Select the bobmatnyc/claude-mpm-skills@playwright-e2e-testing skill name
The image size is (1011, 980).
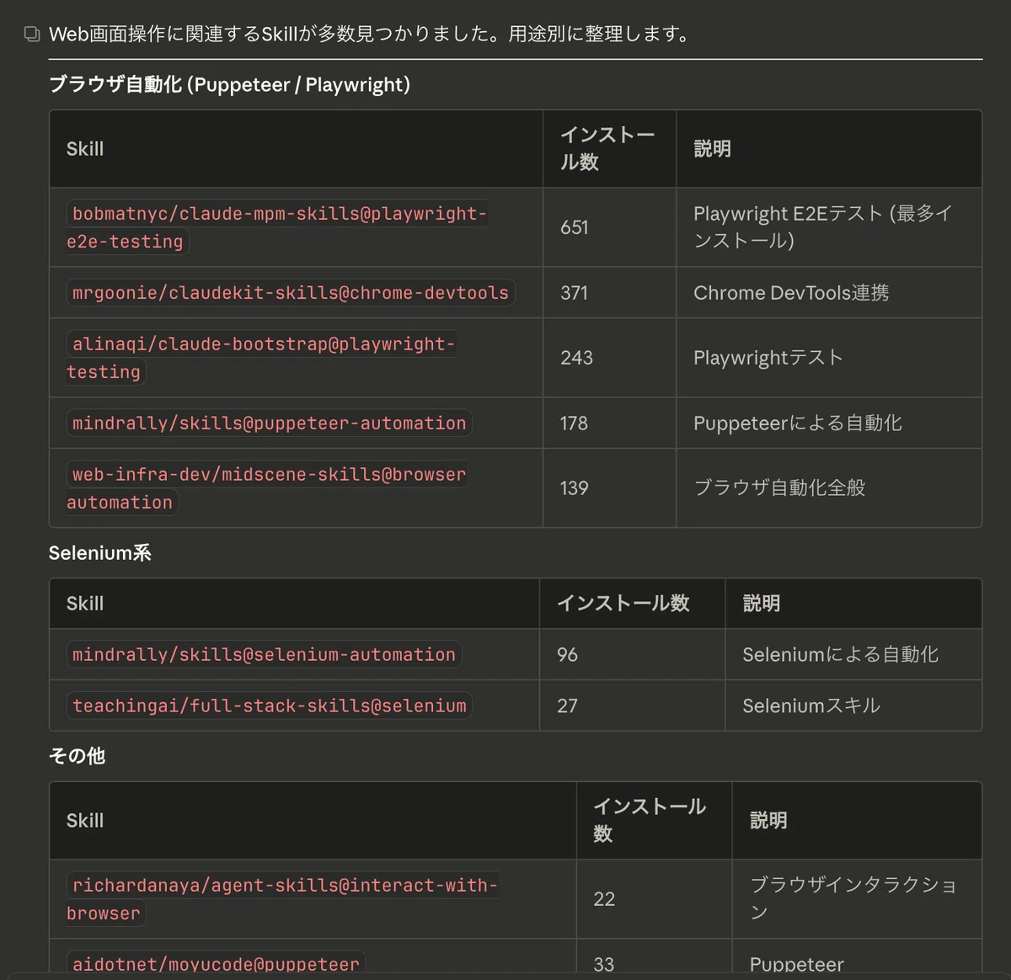coord(277,227)
